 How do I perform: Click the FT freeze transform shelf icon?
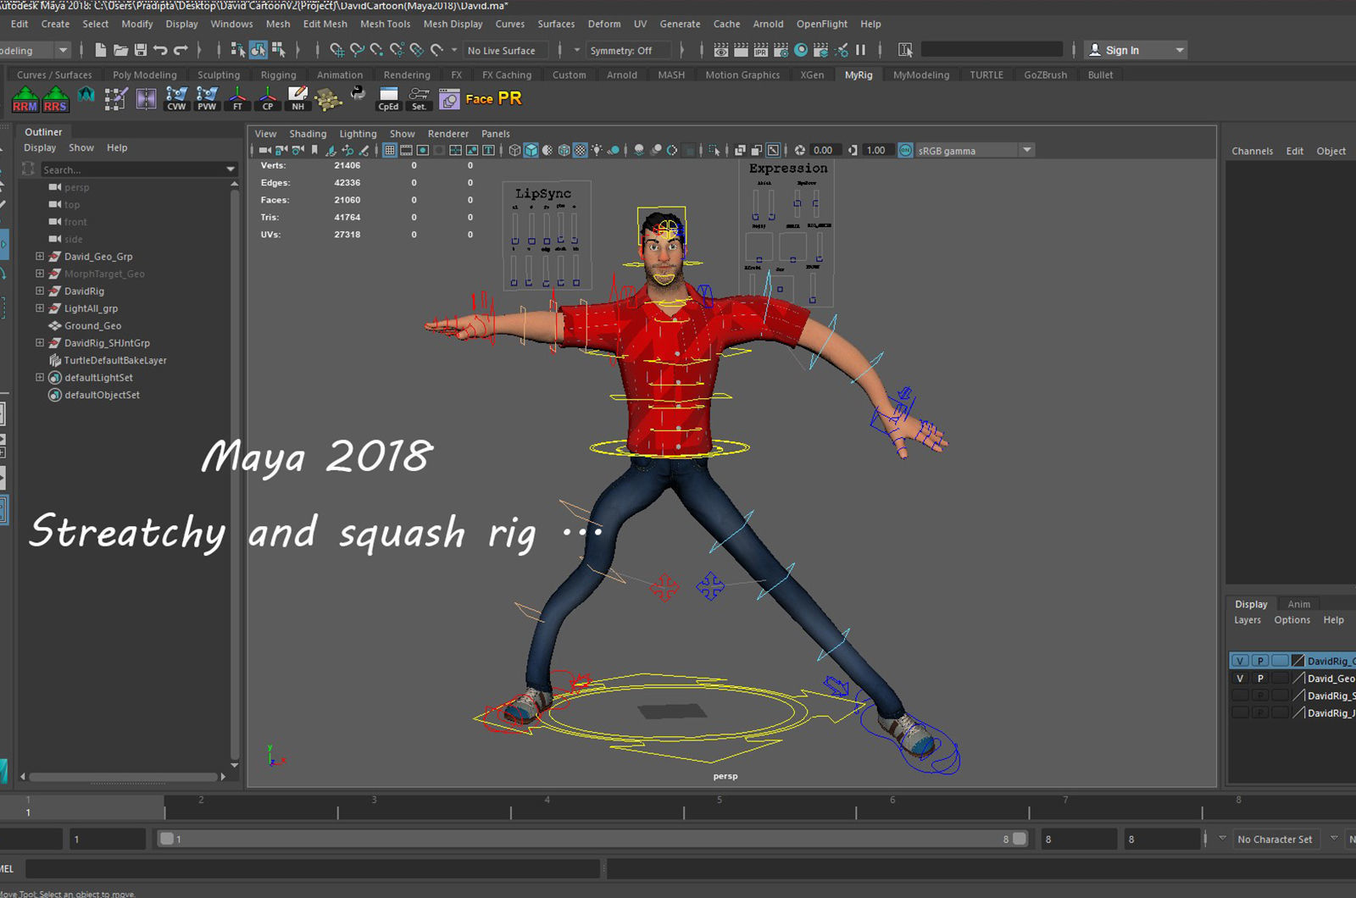pyautogui.click(x=237, y=98)
